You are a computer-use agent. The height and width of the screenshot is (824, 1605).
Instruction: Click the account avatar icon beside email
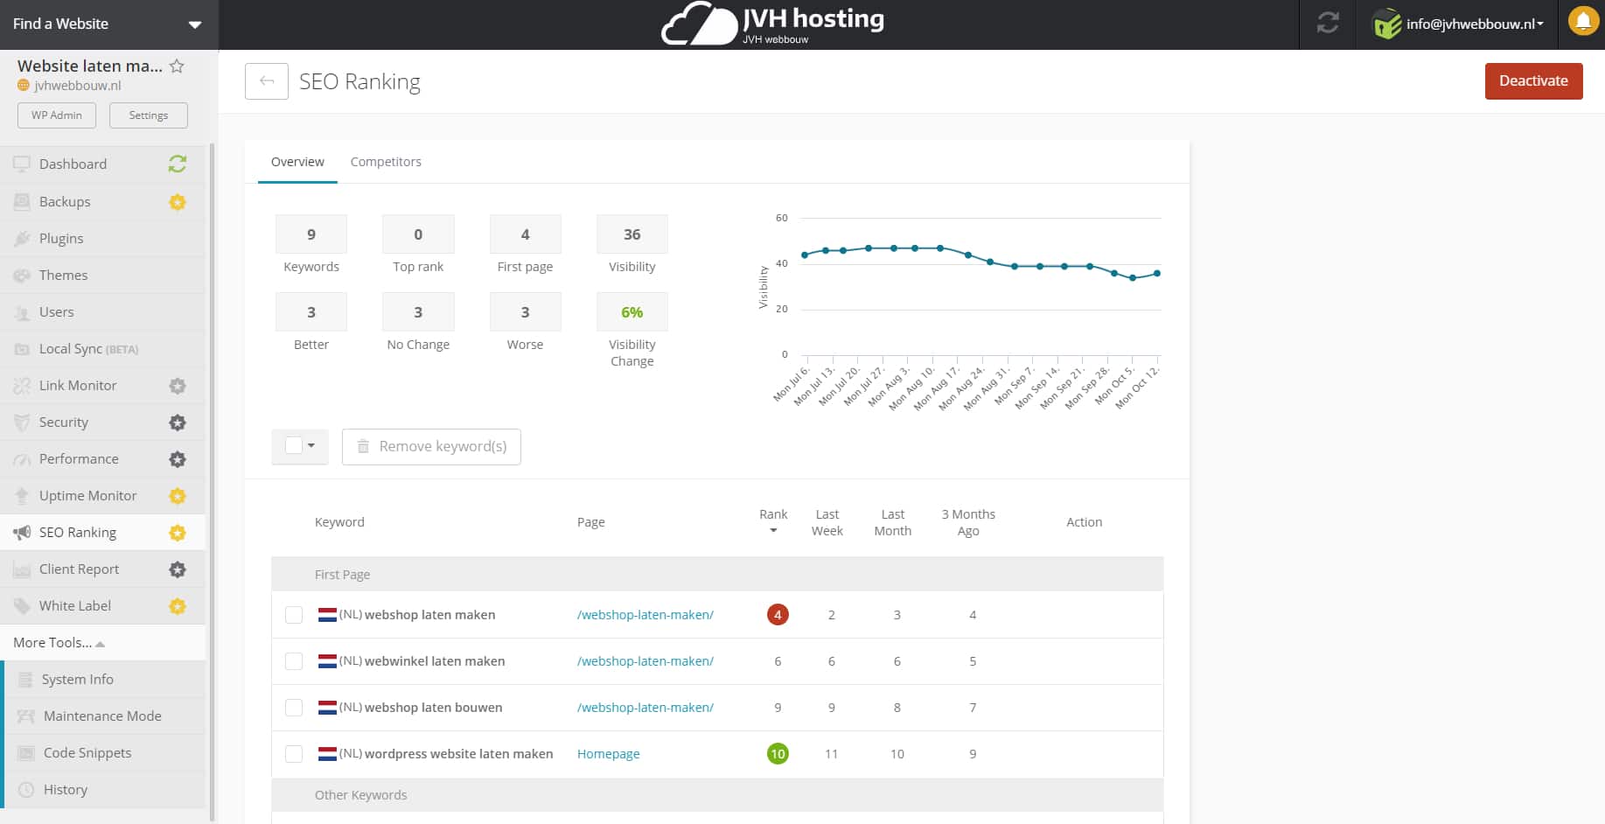tap(1387, 24)
